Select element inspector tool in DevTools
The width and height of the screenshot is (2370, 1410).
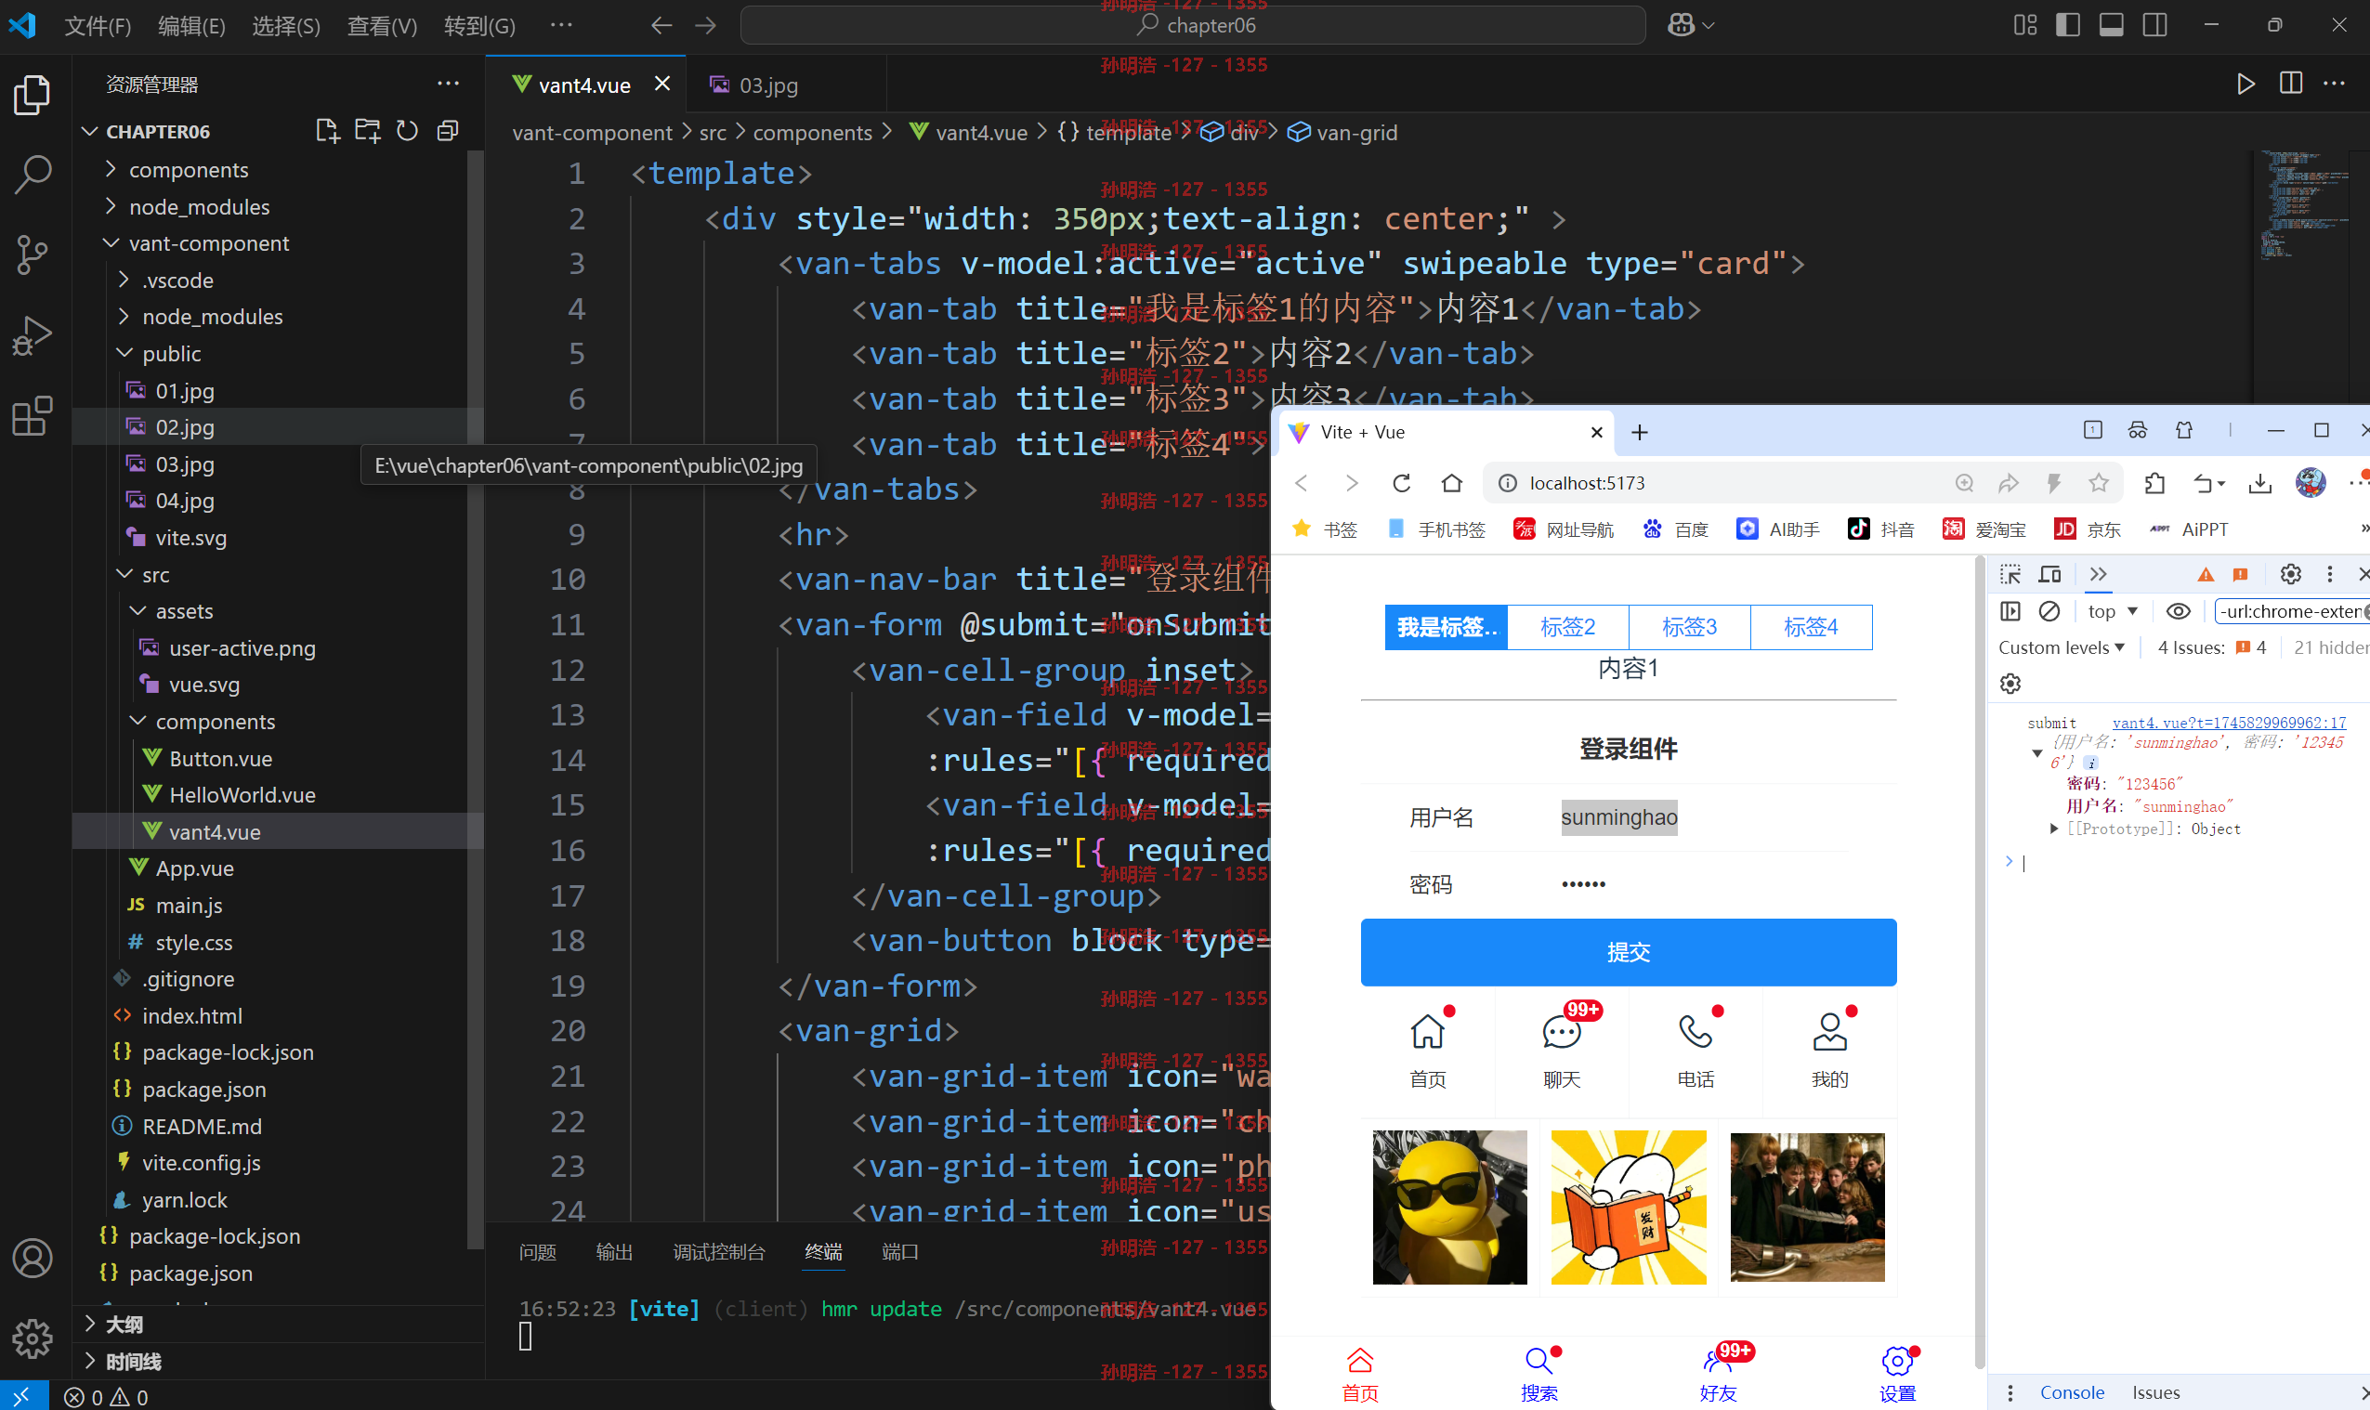pos(2010,574)
